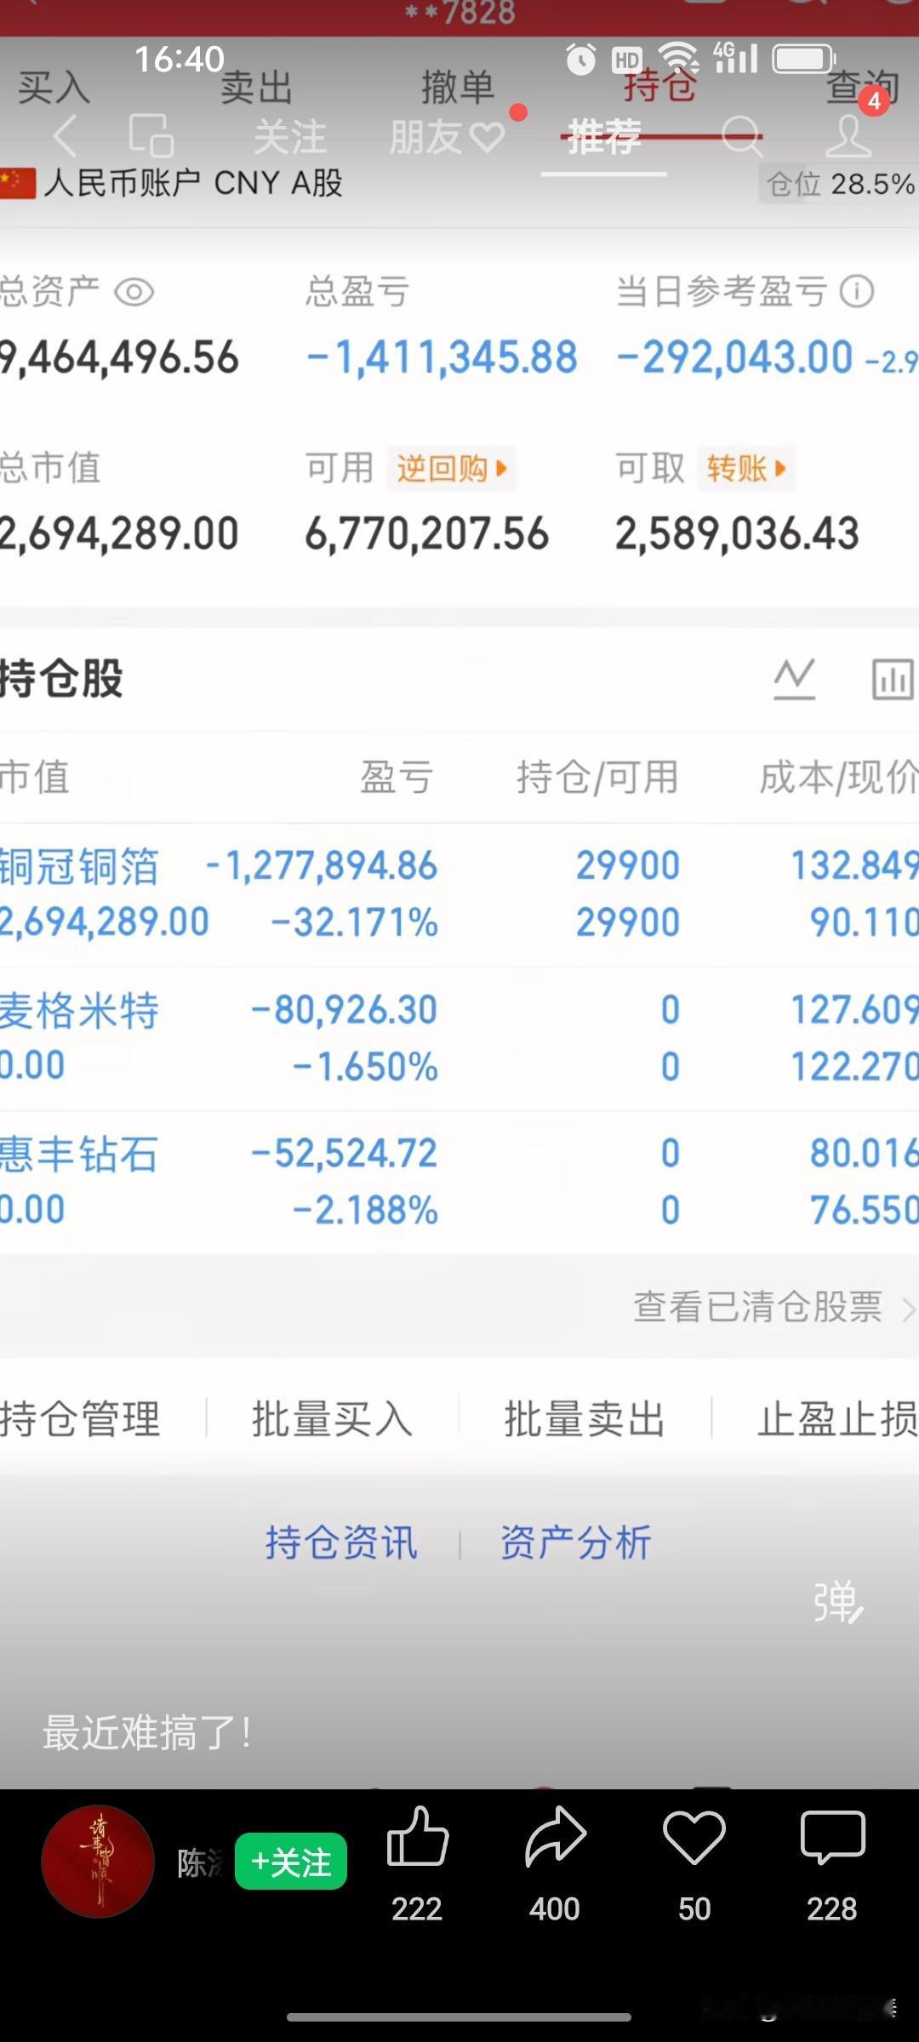The width and height of the screenshot is (919, 2042).
Task: Tap available funds 6,770,207.56
Action: [x=426, y=534]
